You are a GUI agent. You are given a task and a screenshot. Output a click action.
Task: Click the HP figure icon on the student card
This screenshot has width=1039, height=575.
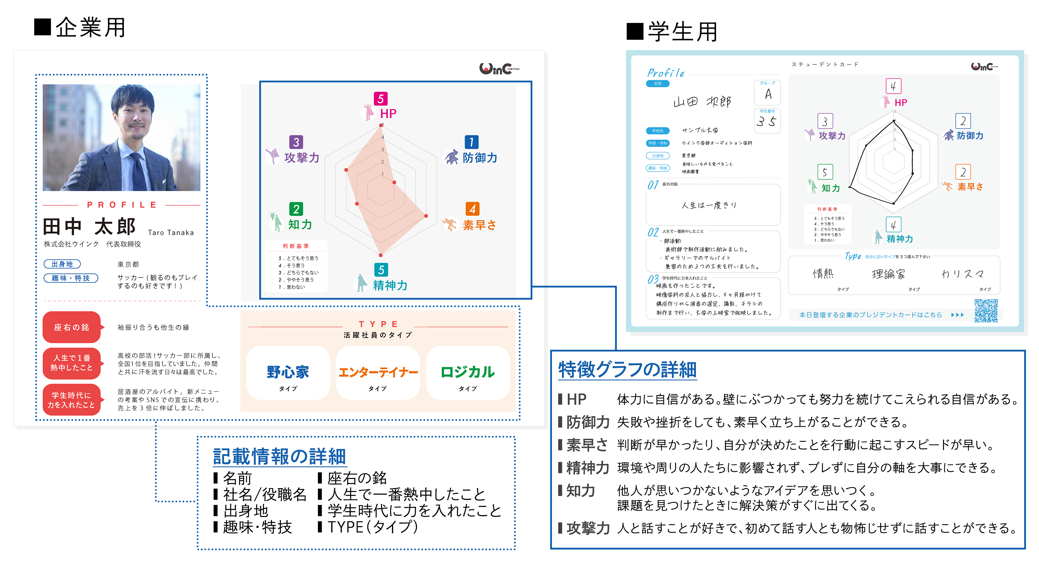(x=886, y=101)
